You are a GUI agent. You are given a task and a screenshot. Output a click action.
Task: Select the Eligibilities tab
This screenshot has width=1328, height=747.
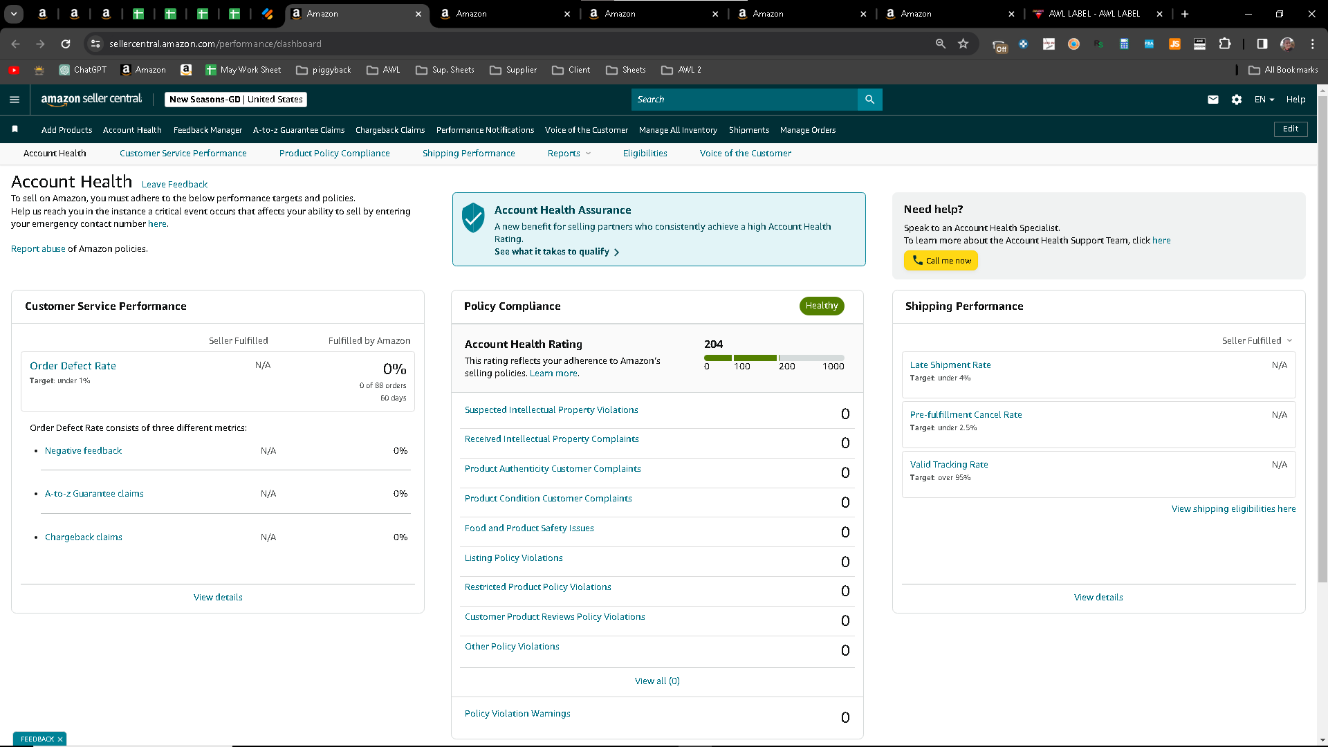click(645, 154)
